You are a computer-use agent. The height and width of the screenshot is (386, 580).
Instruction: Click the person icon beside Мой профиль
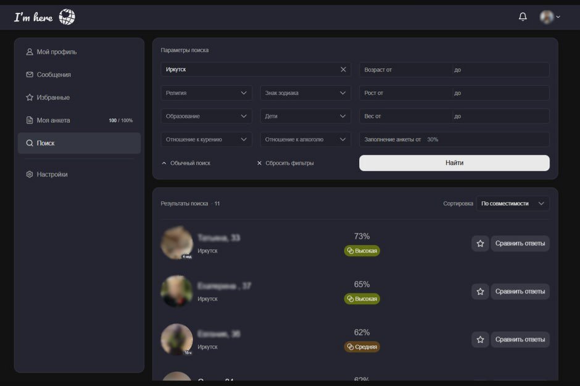coord(30,52)
